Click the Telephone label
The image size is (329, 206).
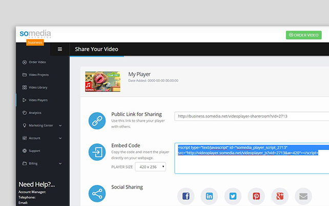(27, 197)
